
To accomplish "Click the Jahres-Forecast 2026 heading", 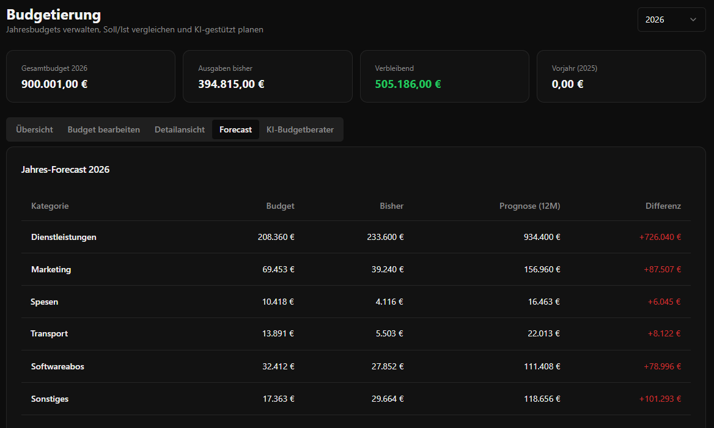I will (x=65, y=170).
